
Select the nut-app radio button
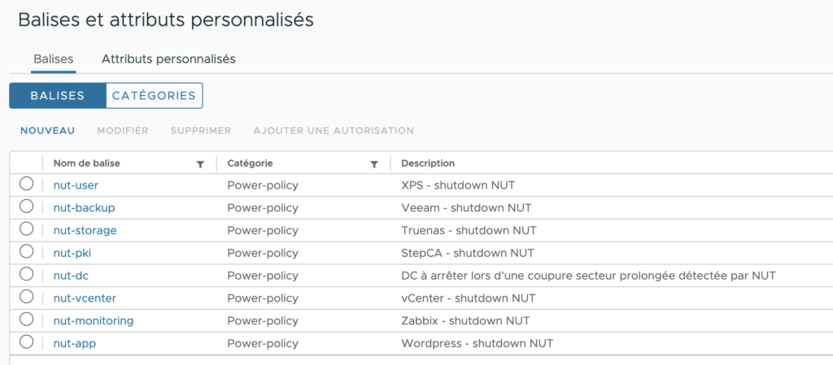(26, 343)
